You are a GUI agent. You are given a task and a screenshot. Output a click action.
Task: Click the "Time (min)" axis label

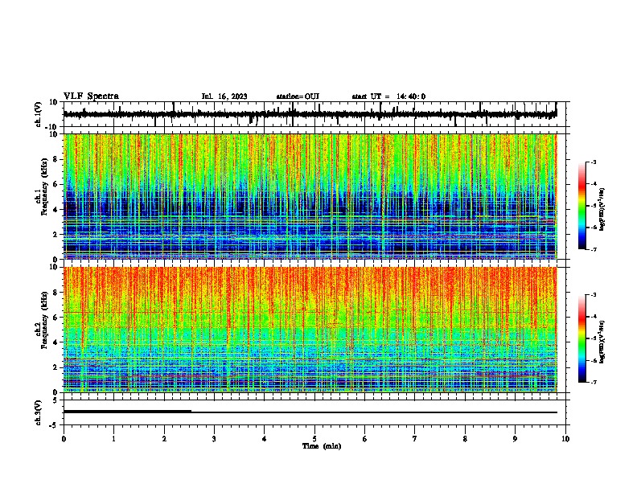(x=322, y=446)
